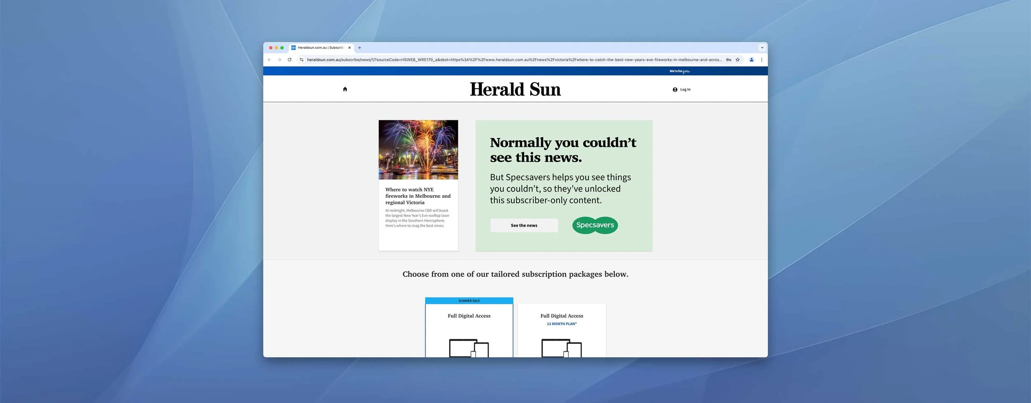The height and width of the screenshot is (403, 1031).
Task: Go back to the previous page
Action: 269,60
